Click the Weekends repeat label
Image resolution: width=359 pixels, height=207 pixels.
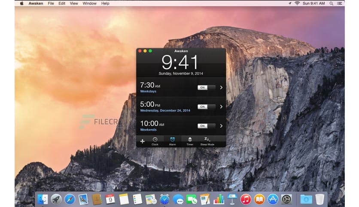tap(148, 130)
